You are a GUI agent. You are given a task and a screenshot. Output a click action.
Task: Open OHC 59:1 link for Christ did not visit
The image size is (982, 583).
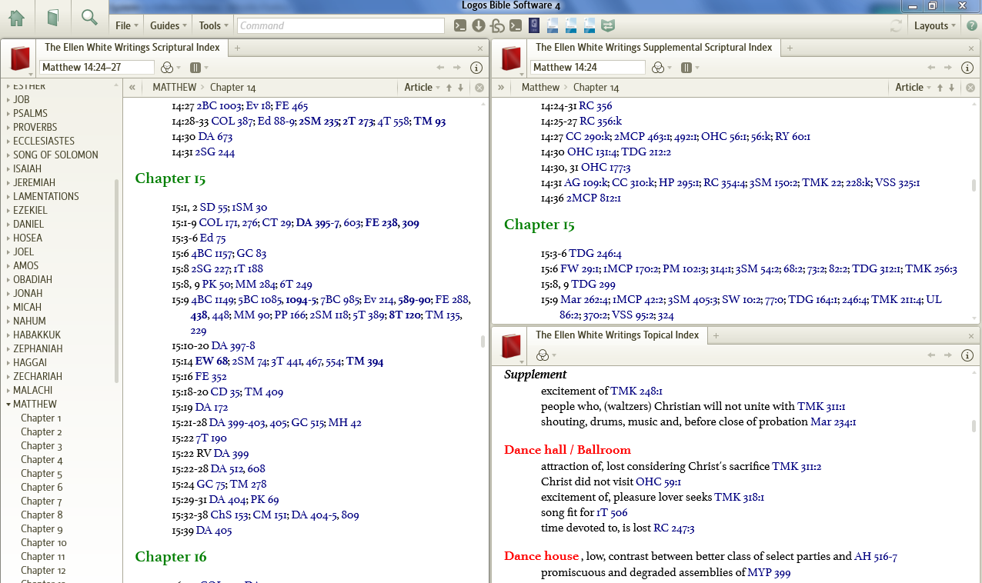[x=658, y=482]
